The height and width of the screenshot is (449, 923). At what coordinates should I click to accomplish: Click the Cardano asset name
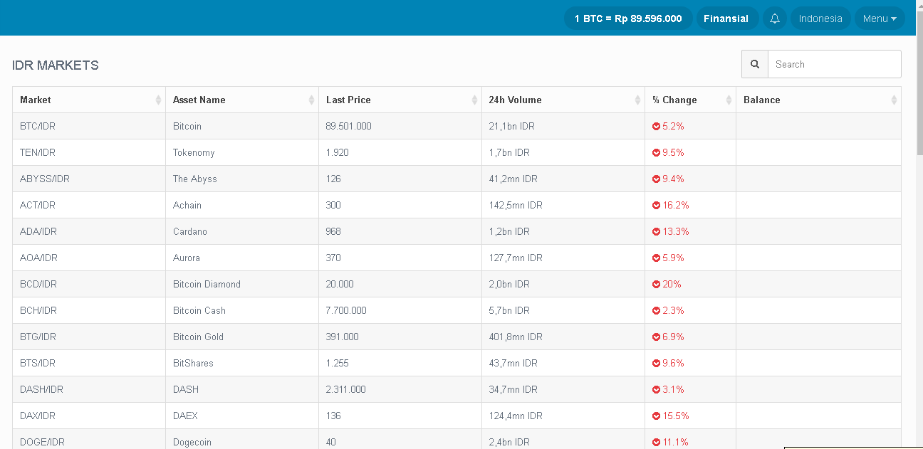pos(189,231)
